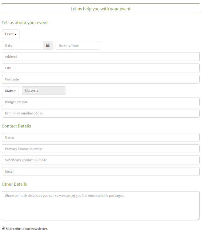Uncheck Subscribe to our newsletter checkbox
The image size is (204, 233).
point(3,228)
